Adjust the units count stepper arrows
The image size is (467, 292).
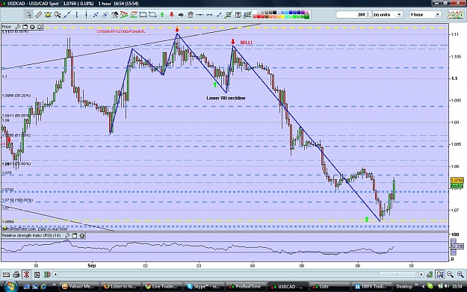368,15
